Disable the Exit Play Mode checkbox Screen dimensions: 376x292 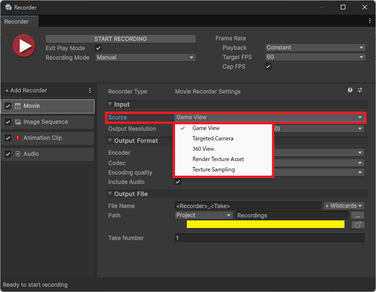(x=98, y=48)
